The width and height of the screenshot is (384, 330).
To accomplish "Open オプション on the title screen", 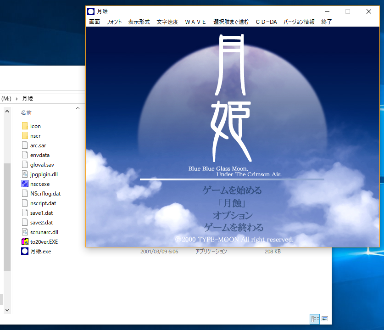I will [x=233, y=215].
